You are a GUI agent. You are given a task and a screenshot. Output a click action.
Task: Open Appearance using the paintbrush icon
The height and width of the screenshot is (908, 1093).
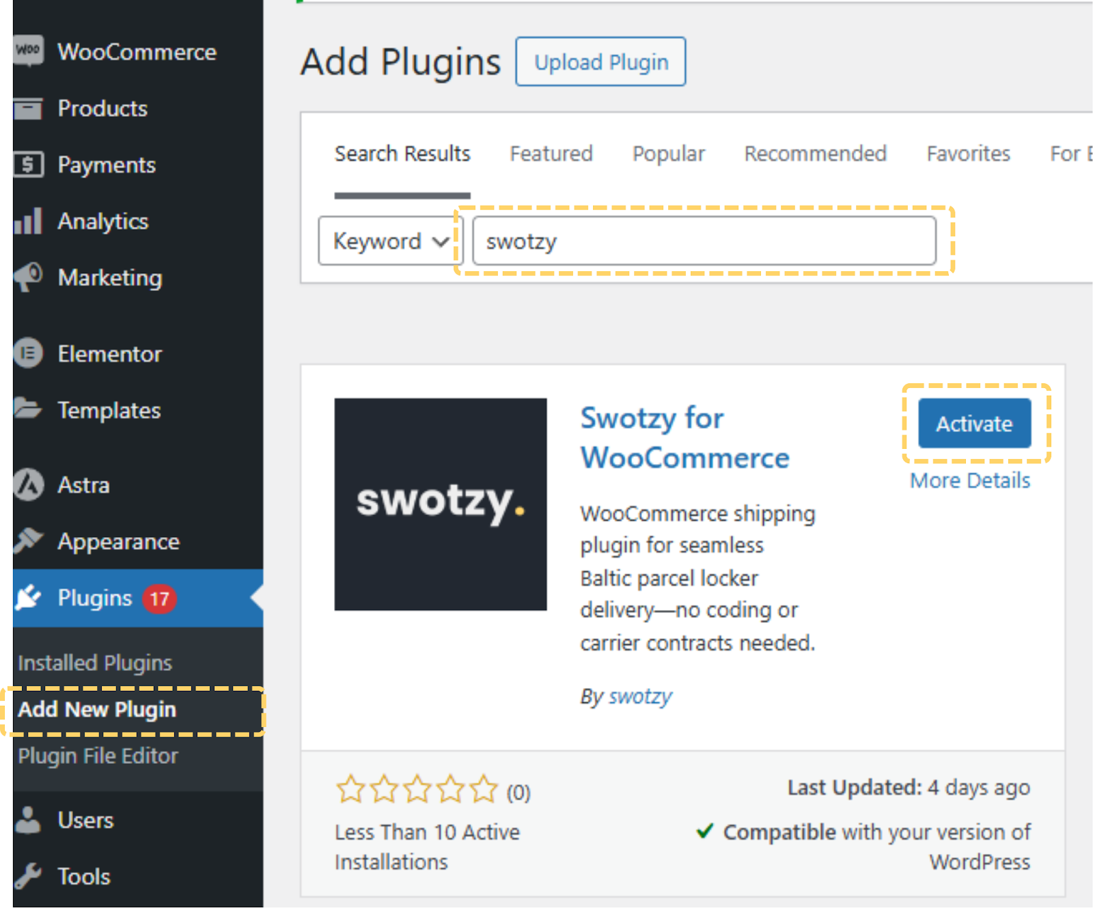[28, 541]
